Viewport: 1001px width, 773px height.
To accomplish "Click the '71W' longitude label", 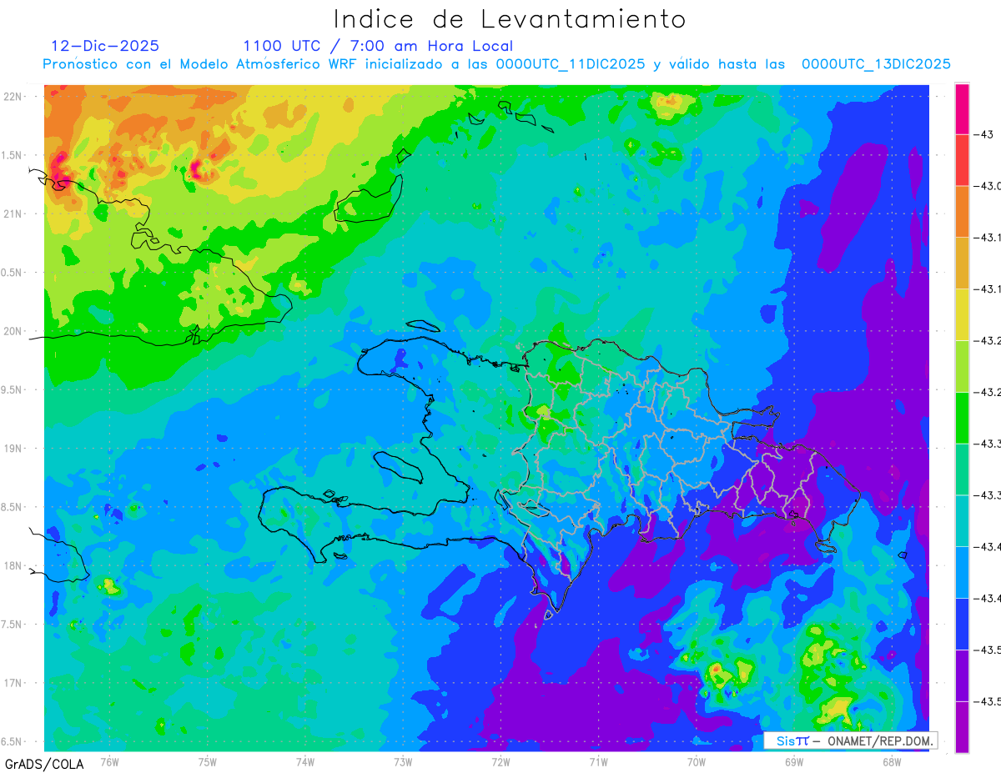I will pos(598,761).
